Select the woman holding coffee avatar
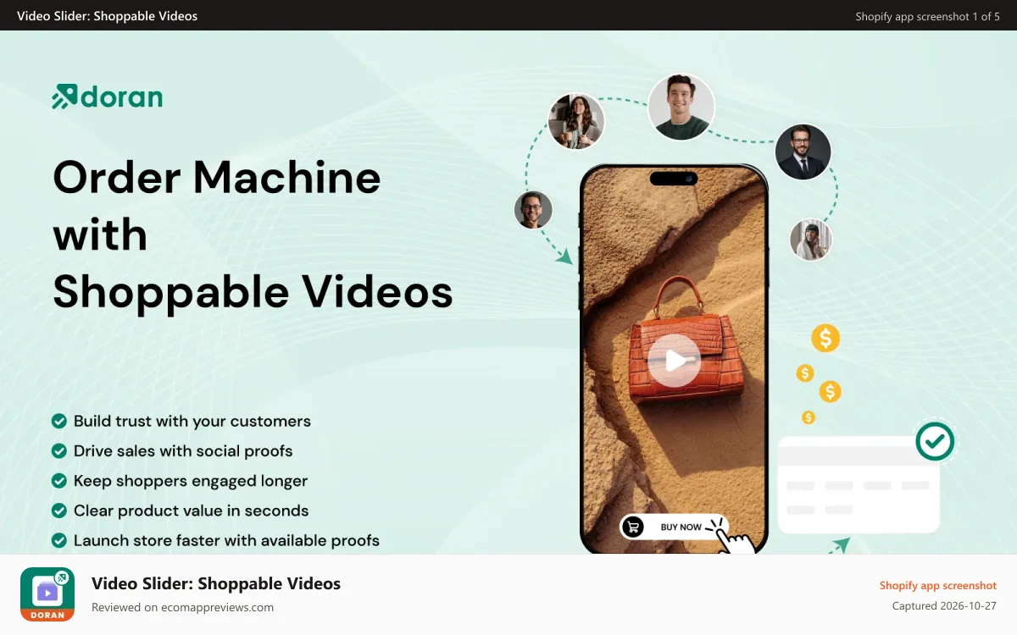This screenshot has width=1017, height=635. [x=576, y=121]
